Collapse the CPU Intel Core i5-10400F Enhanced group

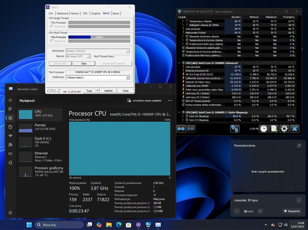[x=179, y=63]
